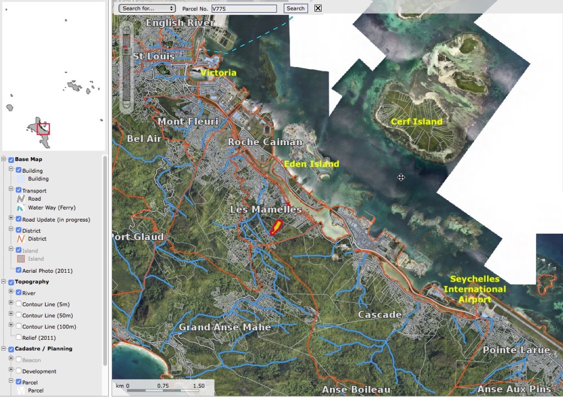This screenshot has width=563, height=397.
Task: Click the Parcel legend icon
Action: click(21, 391)
